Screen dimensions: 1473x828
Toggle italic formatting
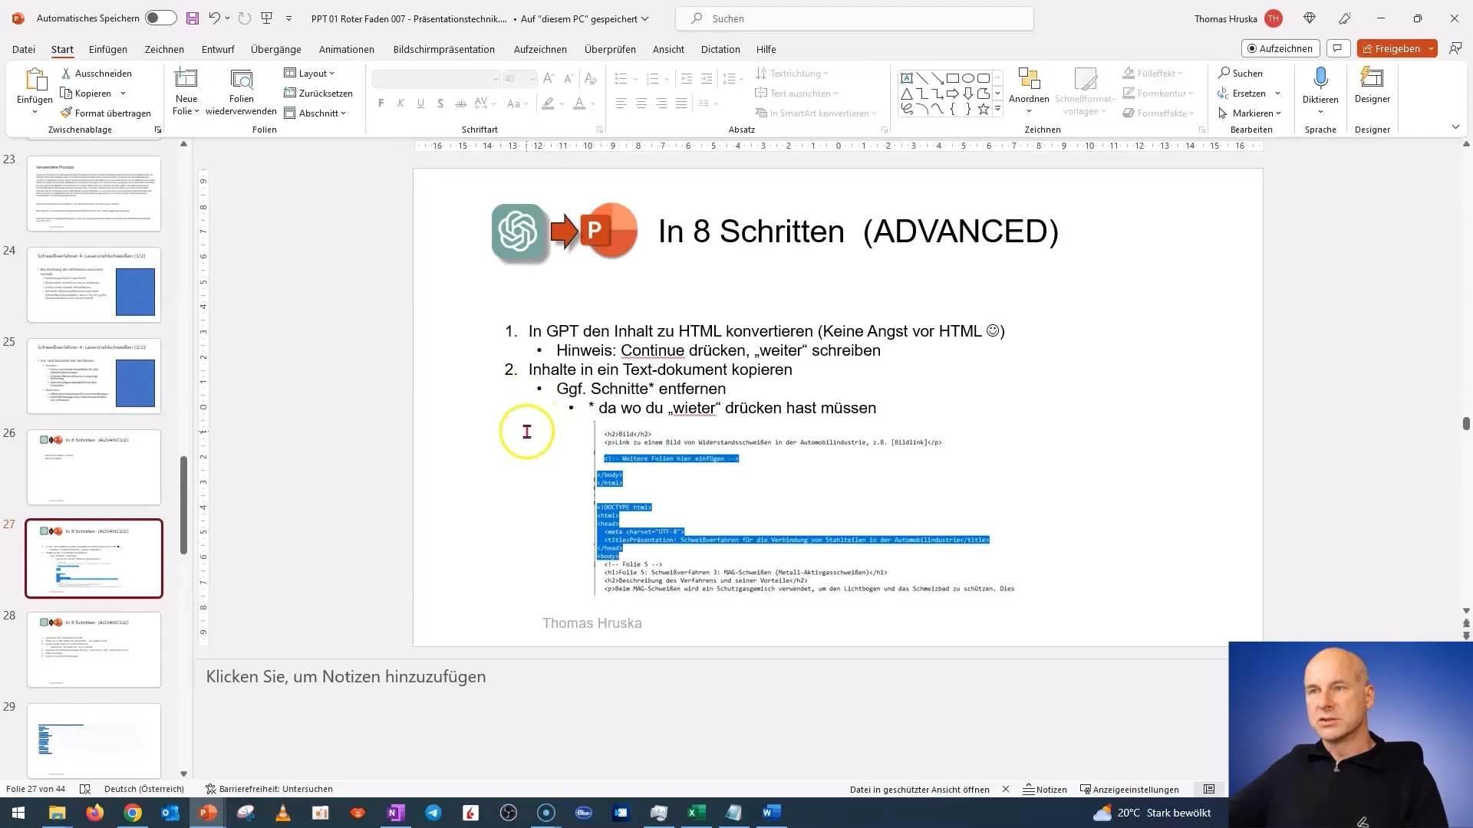(x=400, y=103)
